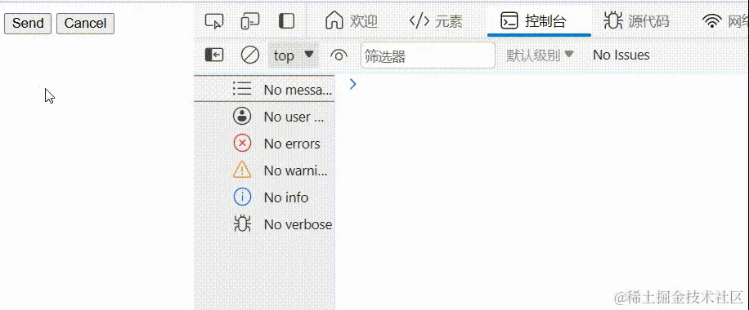
Task: Filter by No verbose row
Action: click(x=264, y=224)
